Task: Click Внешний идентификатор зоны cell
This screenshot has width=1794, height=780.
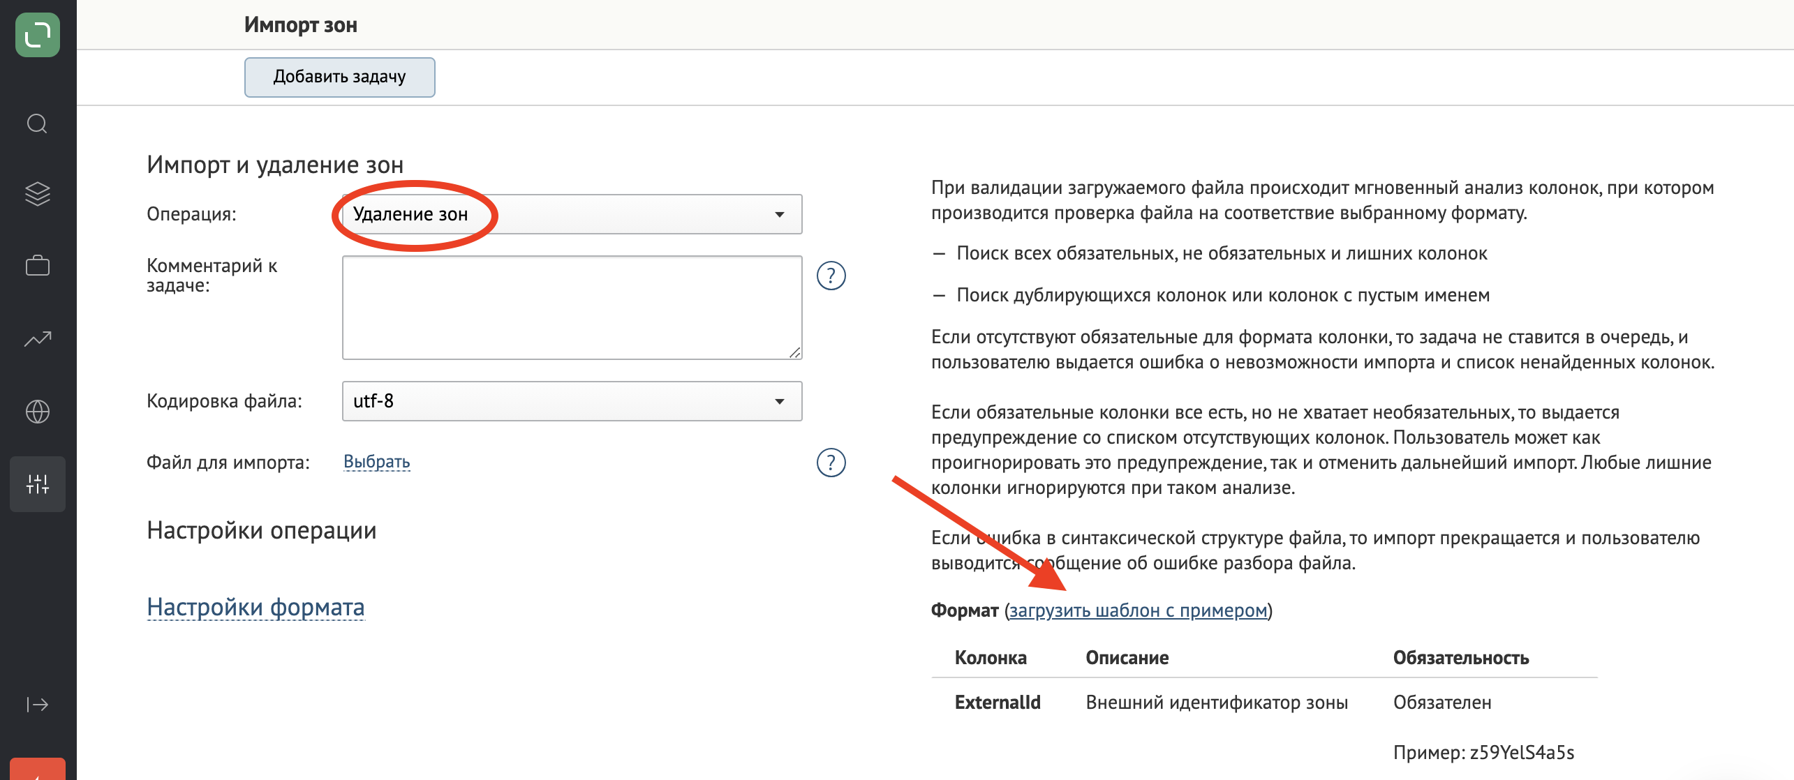Action: coord(1217,703)
